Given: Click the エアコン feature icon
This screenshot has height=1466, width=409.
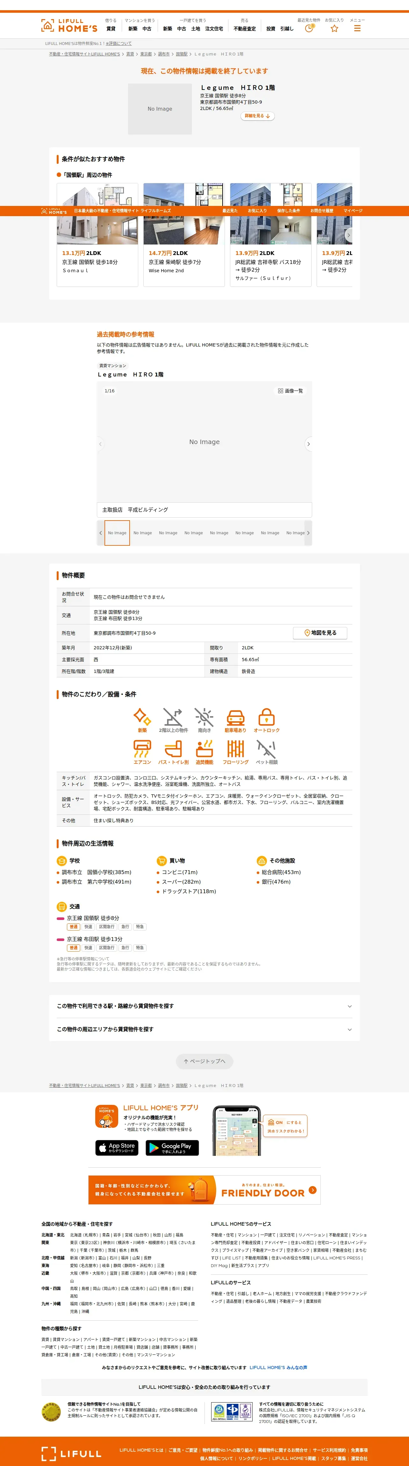Looking at the screenshot, I should (142, 748).
